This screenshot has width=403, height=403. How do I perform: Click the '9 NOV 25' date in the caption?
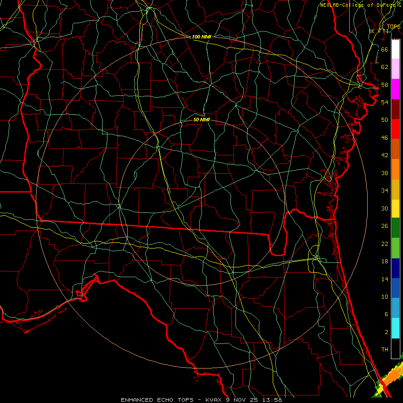pyautogui.click(x=243, y=400)
